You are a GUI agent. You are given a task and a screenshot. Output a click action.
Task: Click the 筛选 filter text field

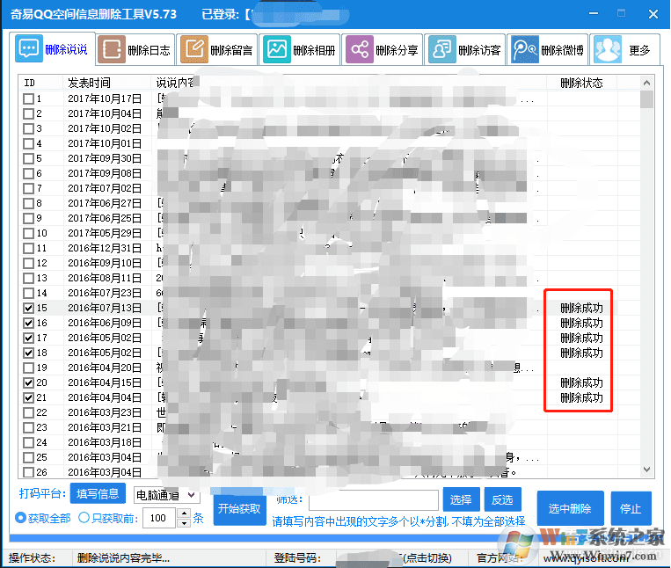[x=374, y=500]
